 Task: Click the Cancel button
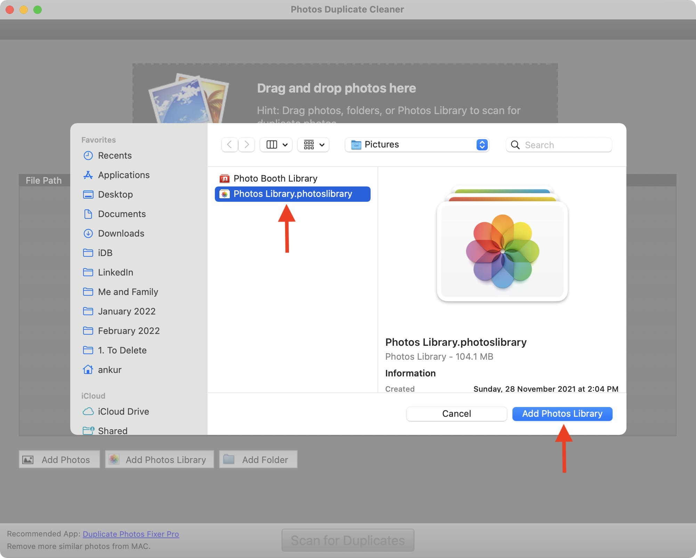[456, 414]
